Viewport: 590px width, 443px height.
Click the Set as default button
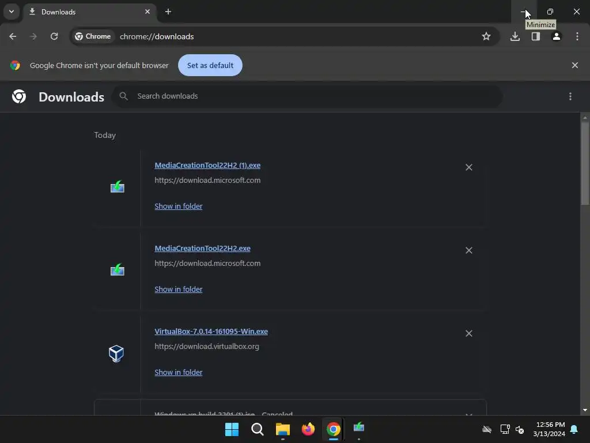[210, 65]
